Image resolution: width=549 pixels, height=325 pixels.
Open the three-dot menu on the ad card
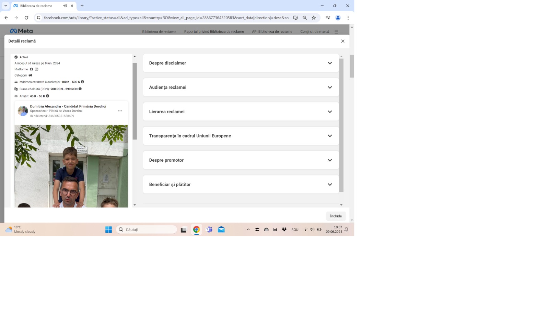[x=120, y=111]
